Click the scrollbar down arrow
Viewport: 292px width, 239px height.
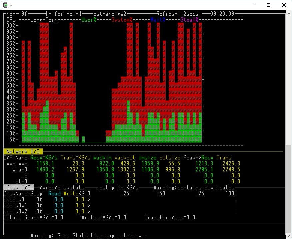[x=289, y=235]
